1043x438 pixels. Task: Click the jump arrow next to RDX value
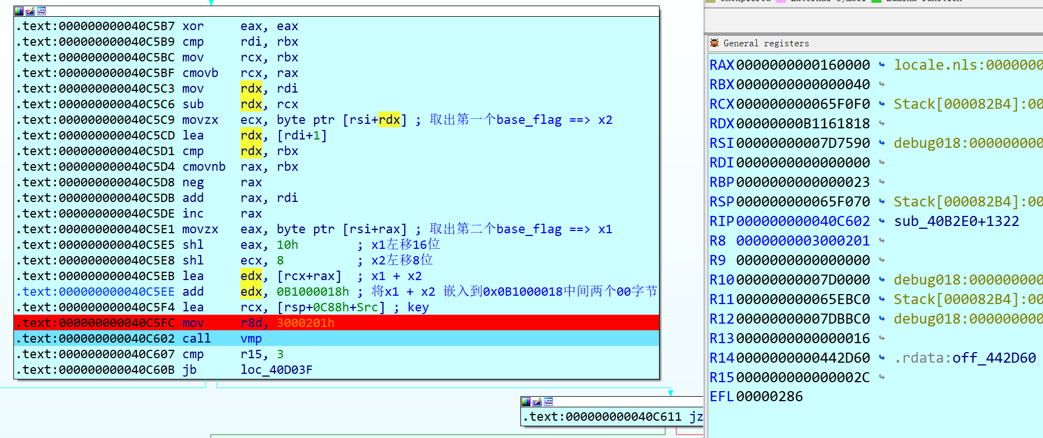coord(882,123)
